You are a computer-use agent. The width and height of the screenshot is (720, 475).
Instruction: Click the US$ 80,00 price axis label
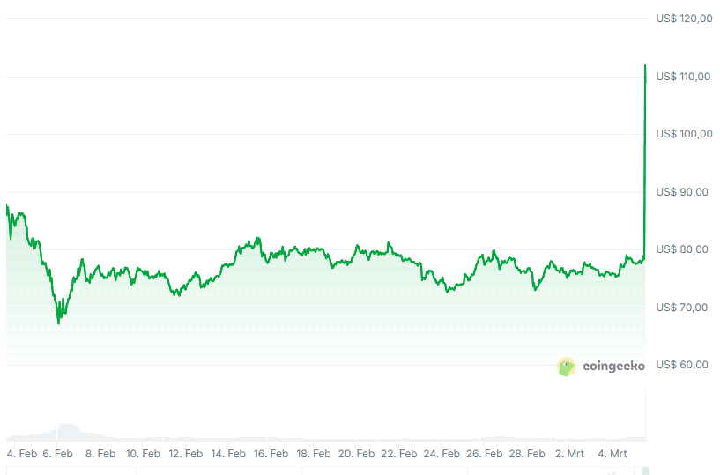(x=683, y=249)
